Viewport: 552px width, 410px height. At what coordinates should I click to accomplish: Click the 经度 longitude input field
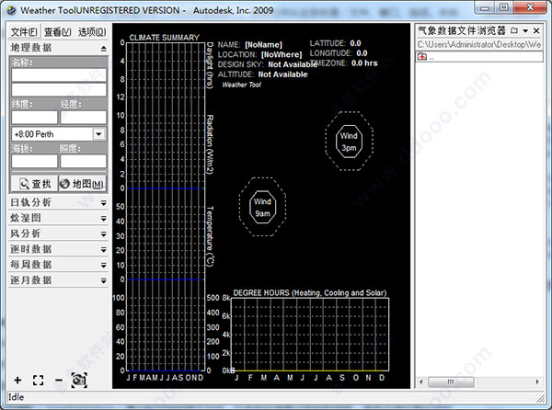tap(83, 117)
